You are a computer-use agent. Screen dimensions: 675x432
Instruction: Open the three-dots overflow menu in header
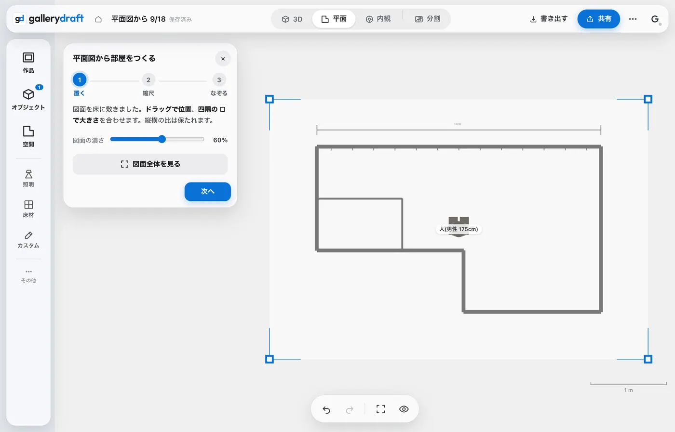633,19
